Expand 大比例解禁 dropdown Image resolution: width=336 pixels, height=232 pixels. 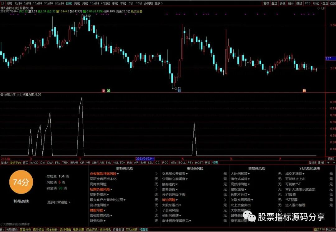pos(249,174)
